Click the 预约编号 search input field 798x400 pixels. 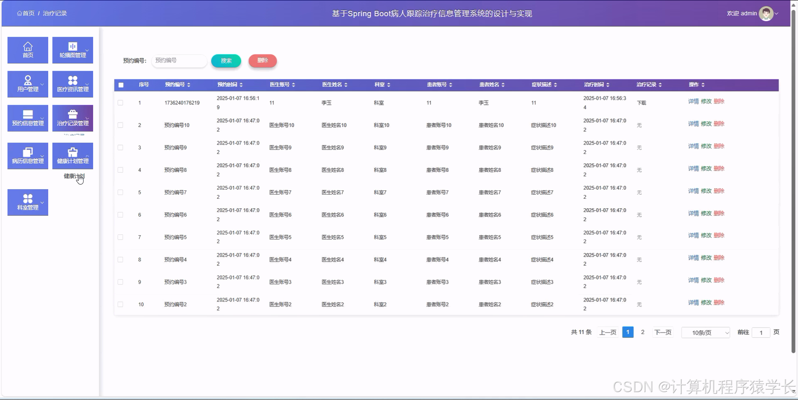click(179, 60)
